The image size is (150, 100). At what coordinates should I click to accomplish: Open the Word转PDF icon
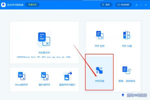coord(21,76)
